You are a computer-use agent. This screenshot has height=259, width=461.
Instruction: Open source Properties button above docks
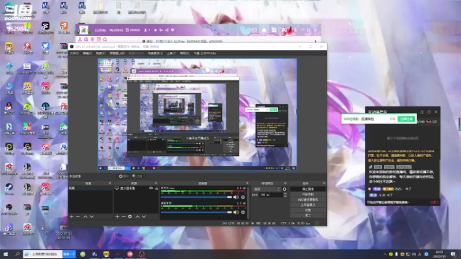124,176
